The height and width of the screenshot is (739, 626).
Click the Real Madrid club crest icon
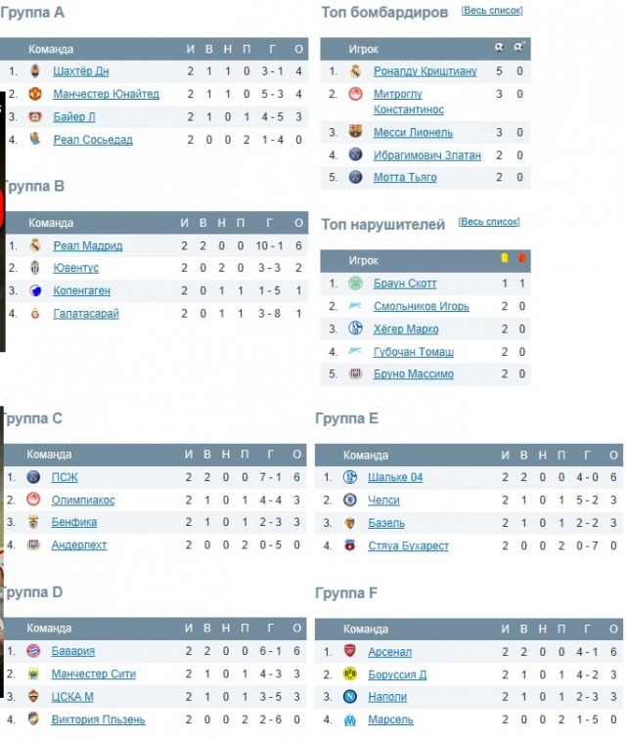[35, 245]
